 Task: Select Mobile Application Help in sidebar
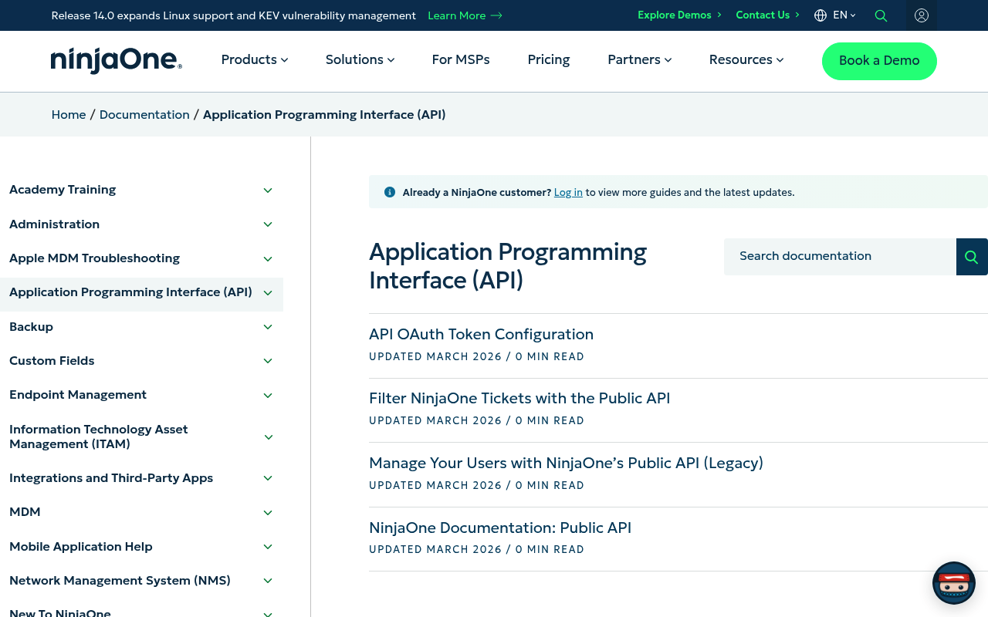click(x=81, y=547)
